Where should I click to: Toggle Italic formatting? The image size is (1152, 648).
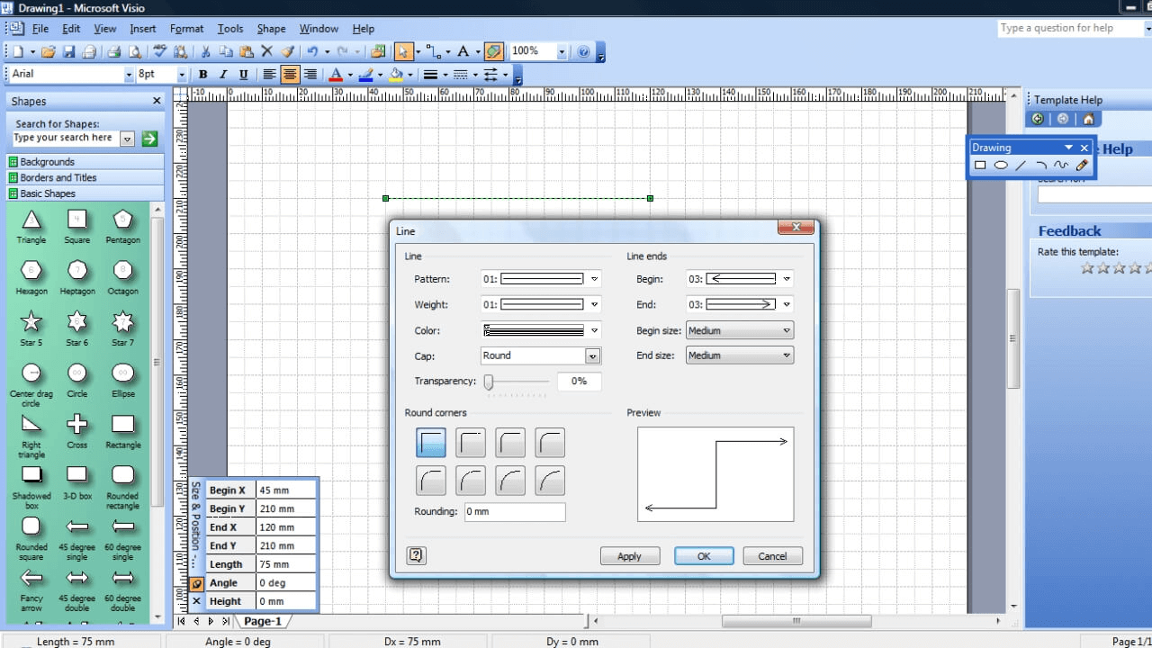(224, 75)
